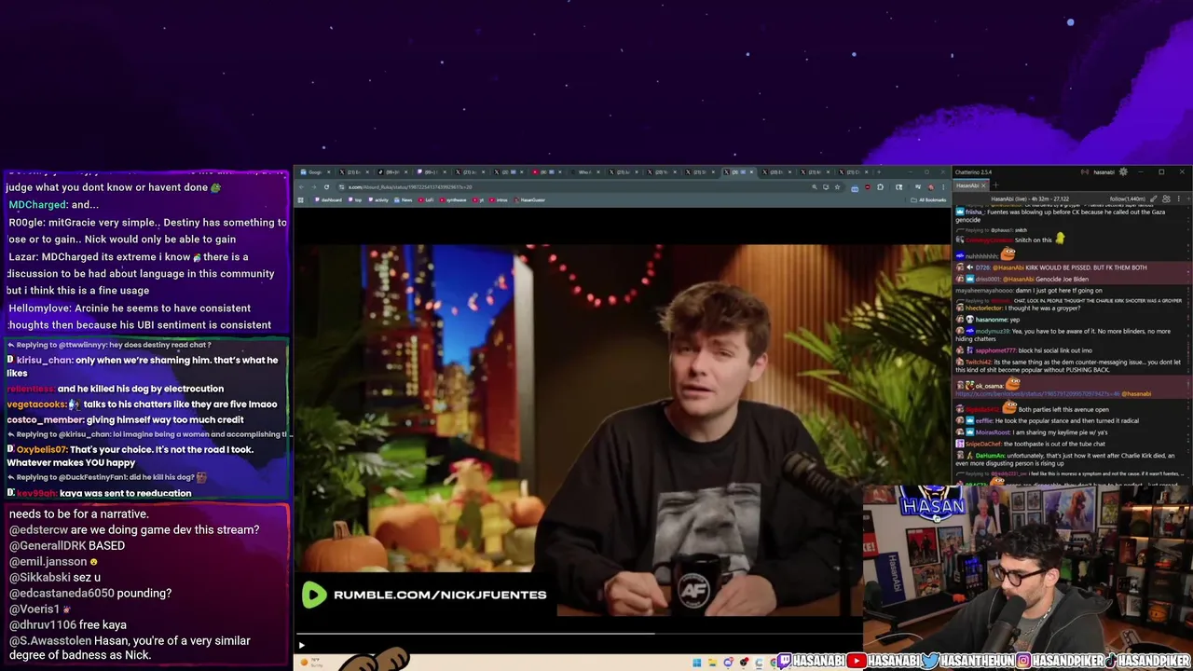Click 'kirisu_chan' username in left chat
Viewport: 1193px width, 671px height.
(x=44, y=360)
